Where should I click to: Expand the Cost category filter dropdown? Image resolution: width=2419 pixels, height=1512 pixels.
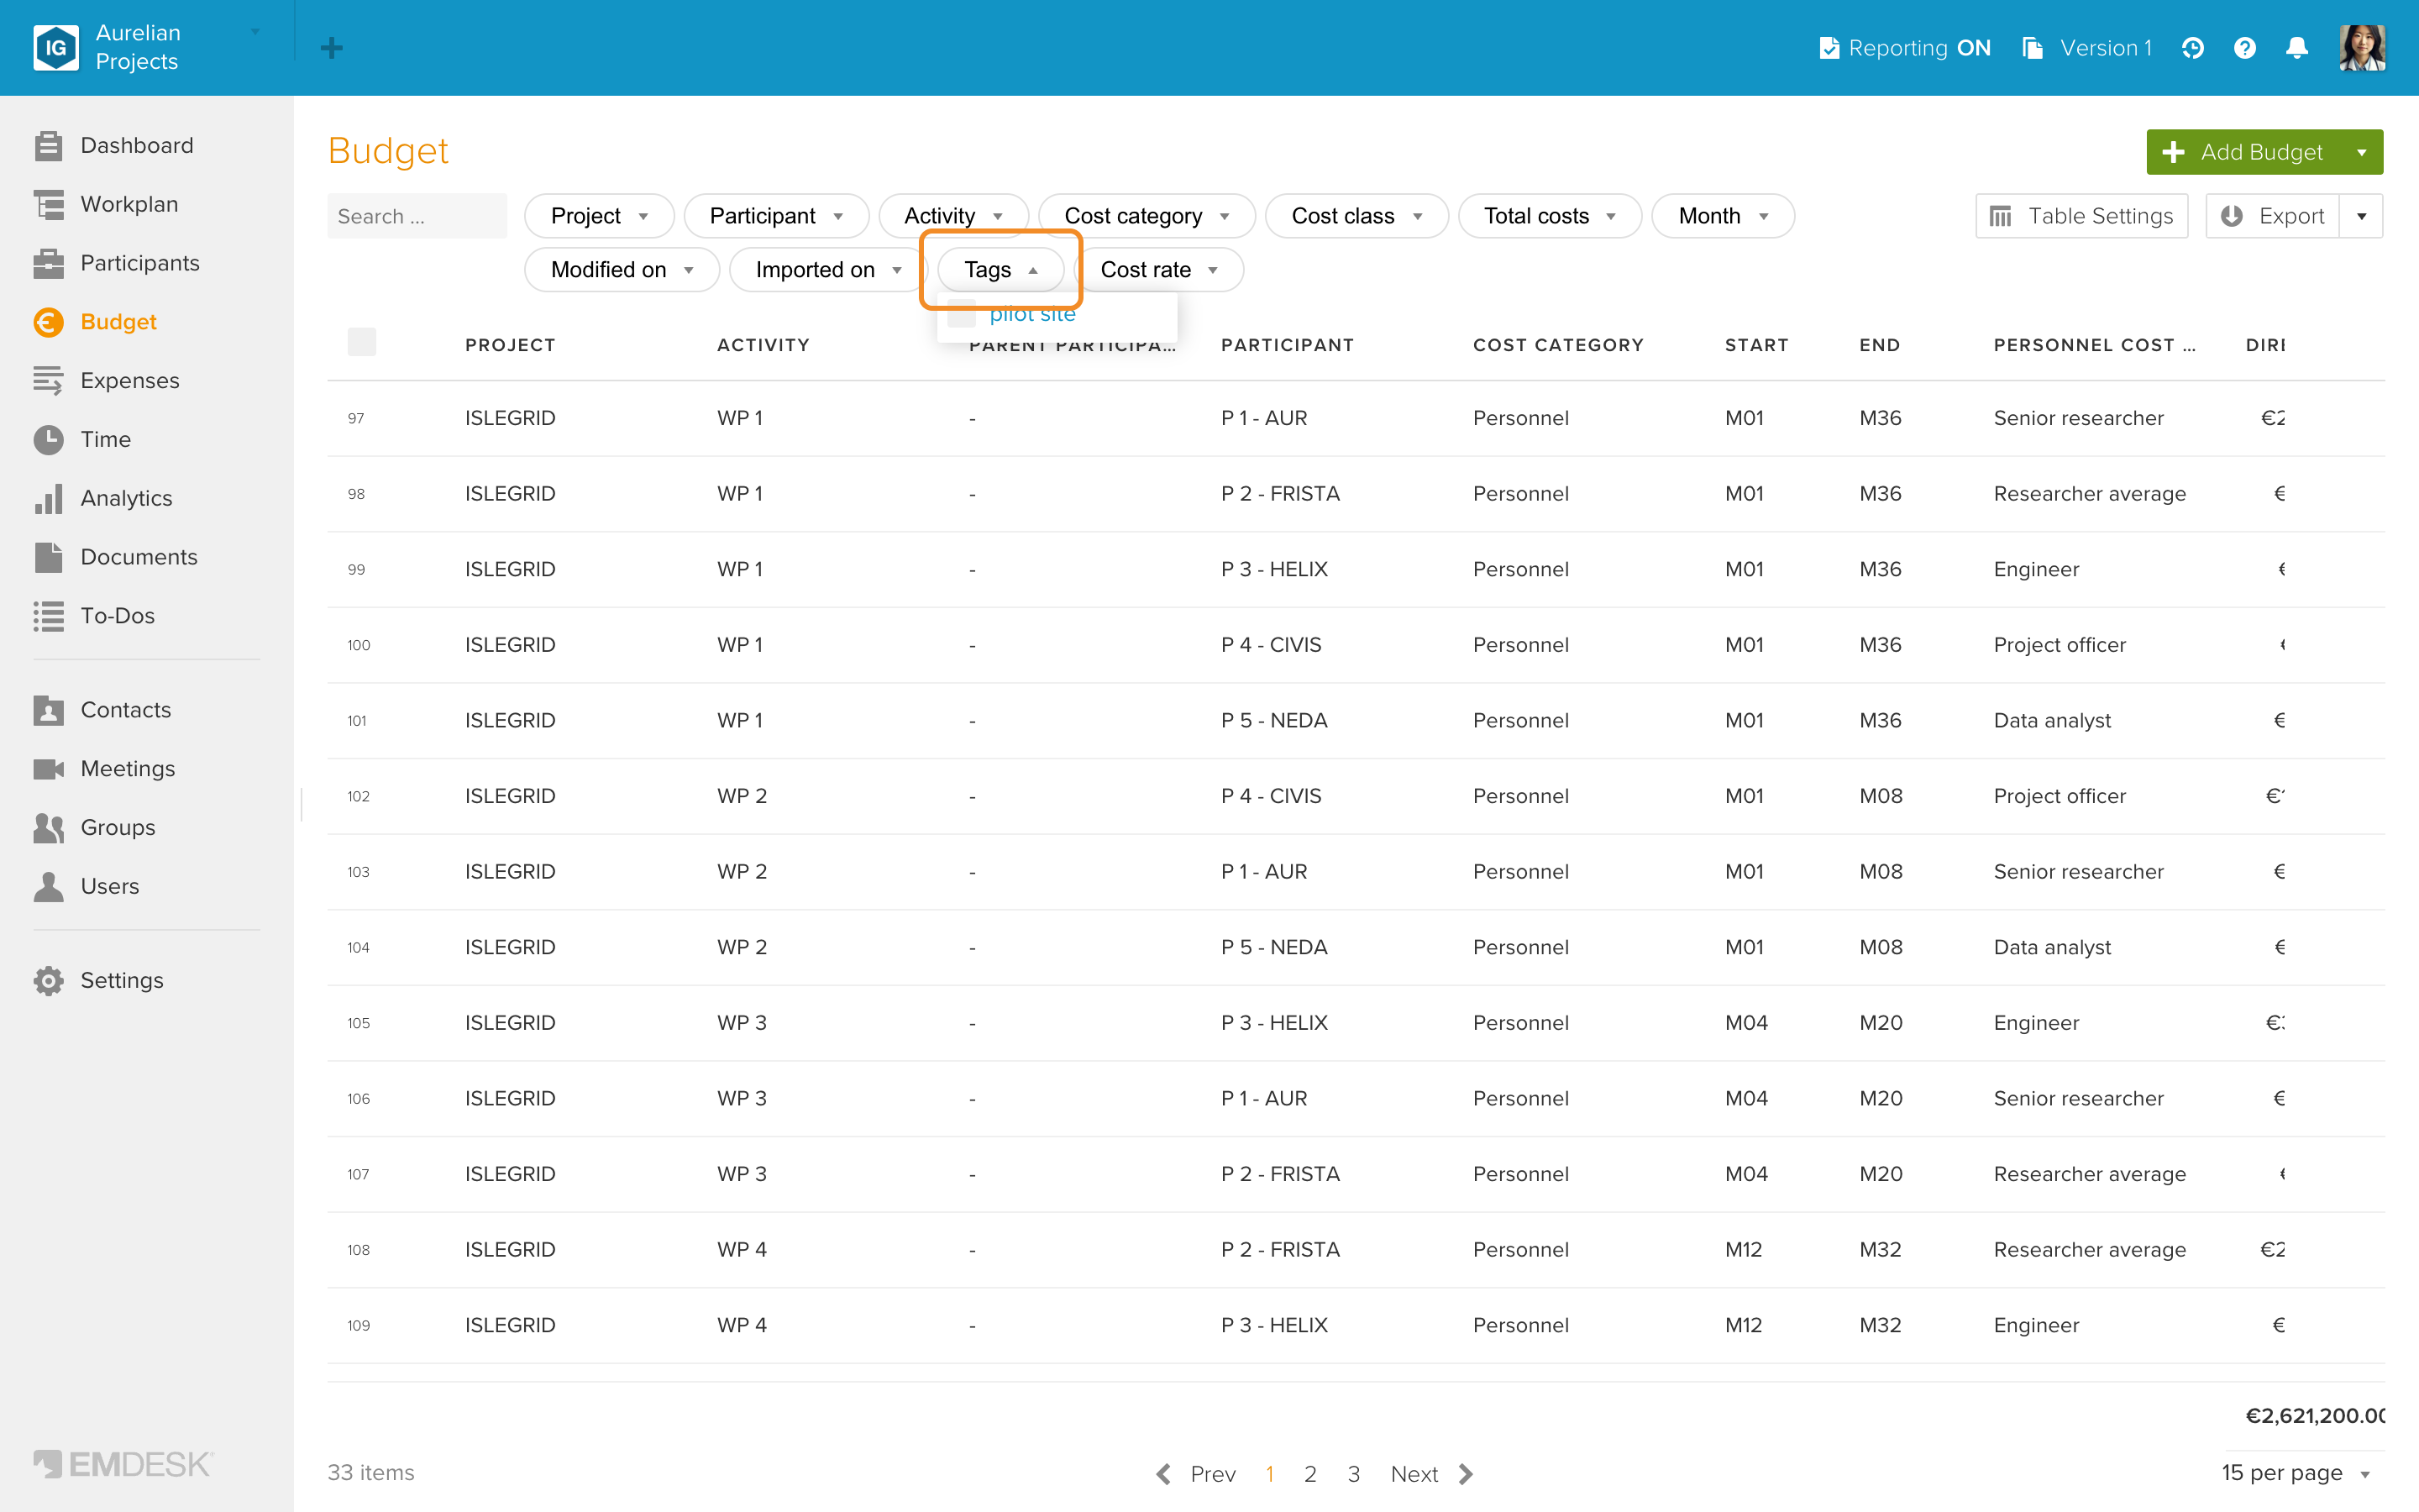1147,216
